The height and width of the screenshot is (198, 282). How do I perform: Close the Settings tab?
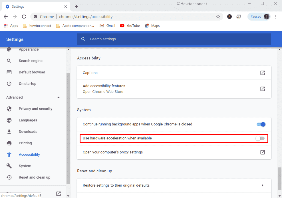coord(66,7)
